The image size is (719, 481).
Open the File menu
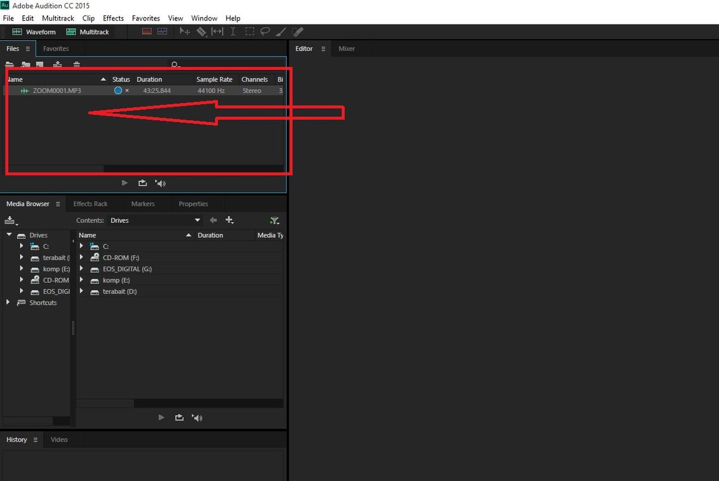8,19
